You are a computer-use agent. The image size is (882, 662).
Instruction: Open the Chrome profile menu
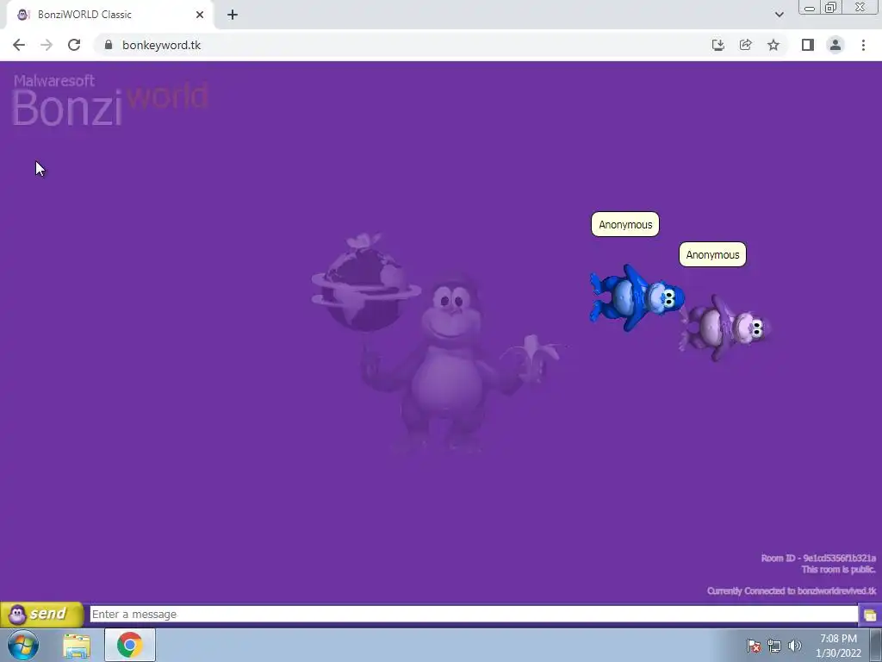pos(835,45)
